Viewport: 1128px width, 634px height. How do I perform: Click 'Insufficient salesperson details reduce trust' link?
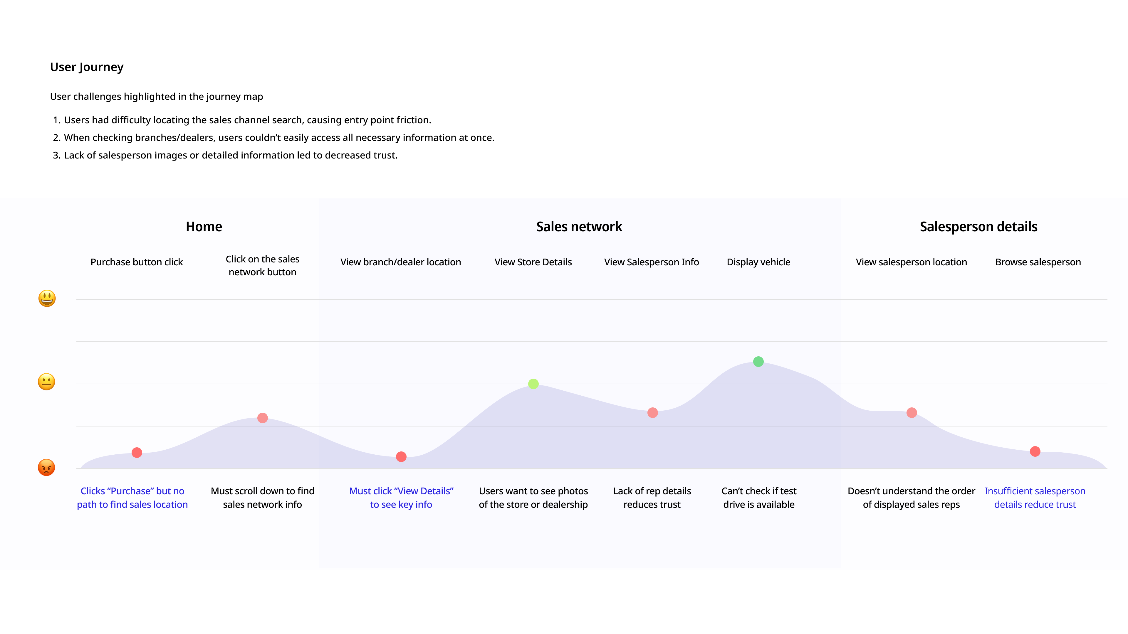point(1035,498)
